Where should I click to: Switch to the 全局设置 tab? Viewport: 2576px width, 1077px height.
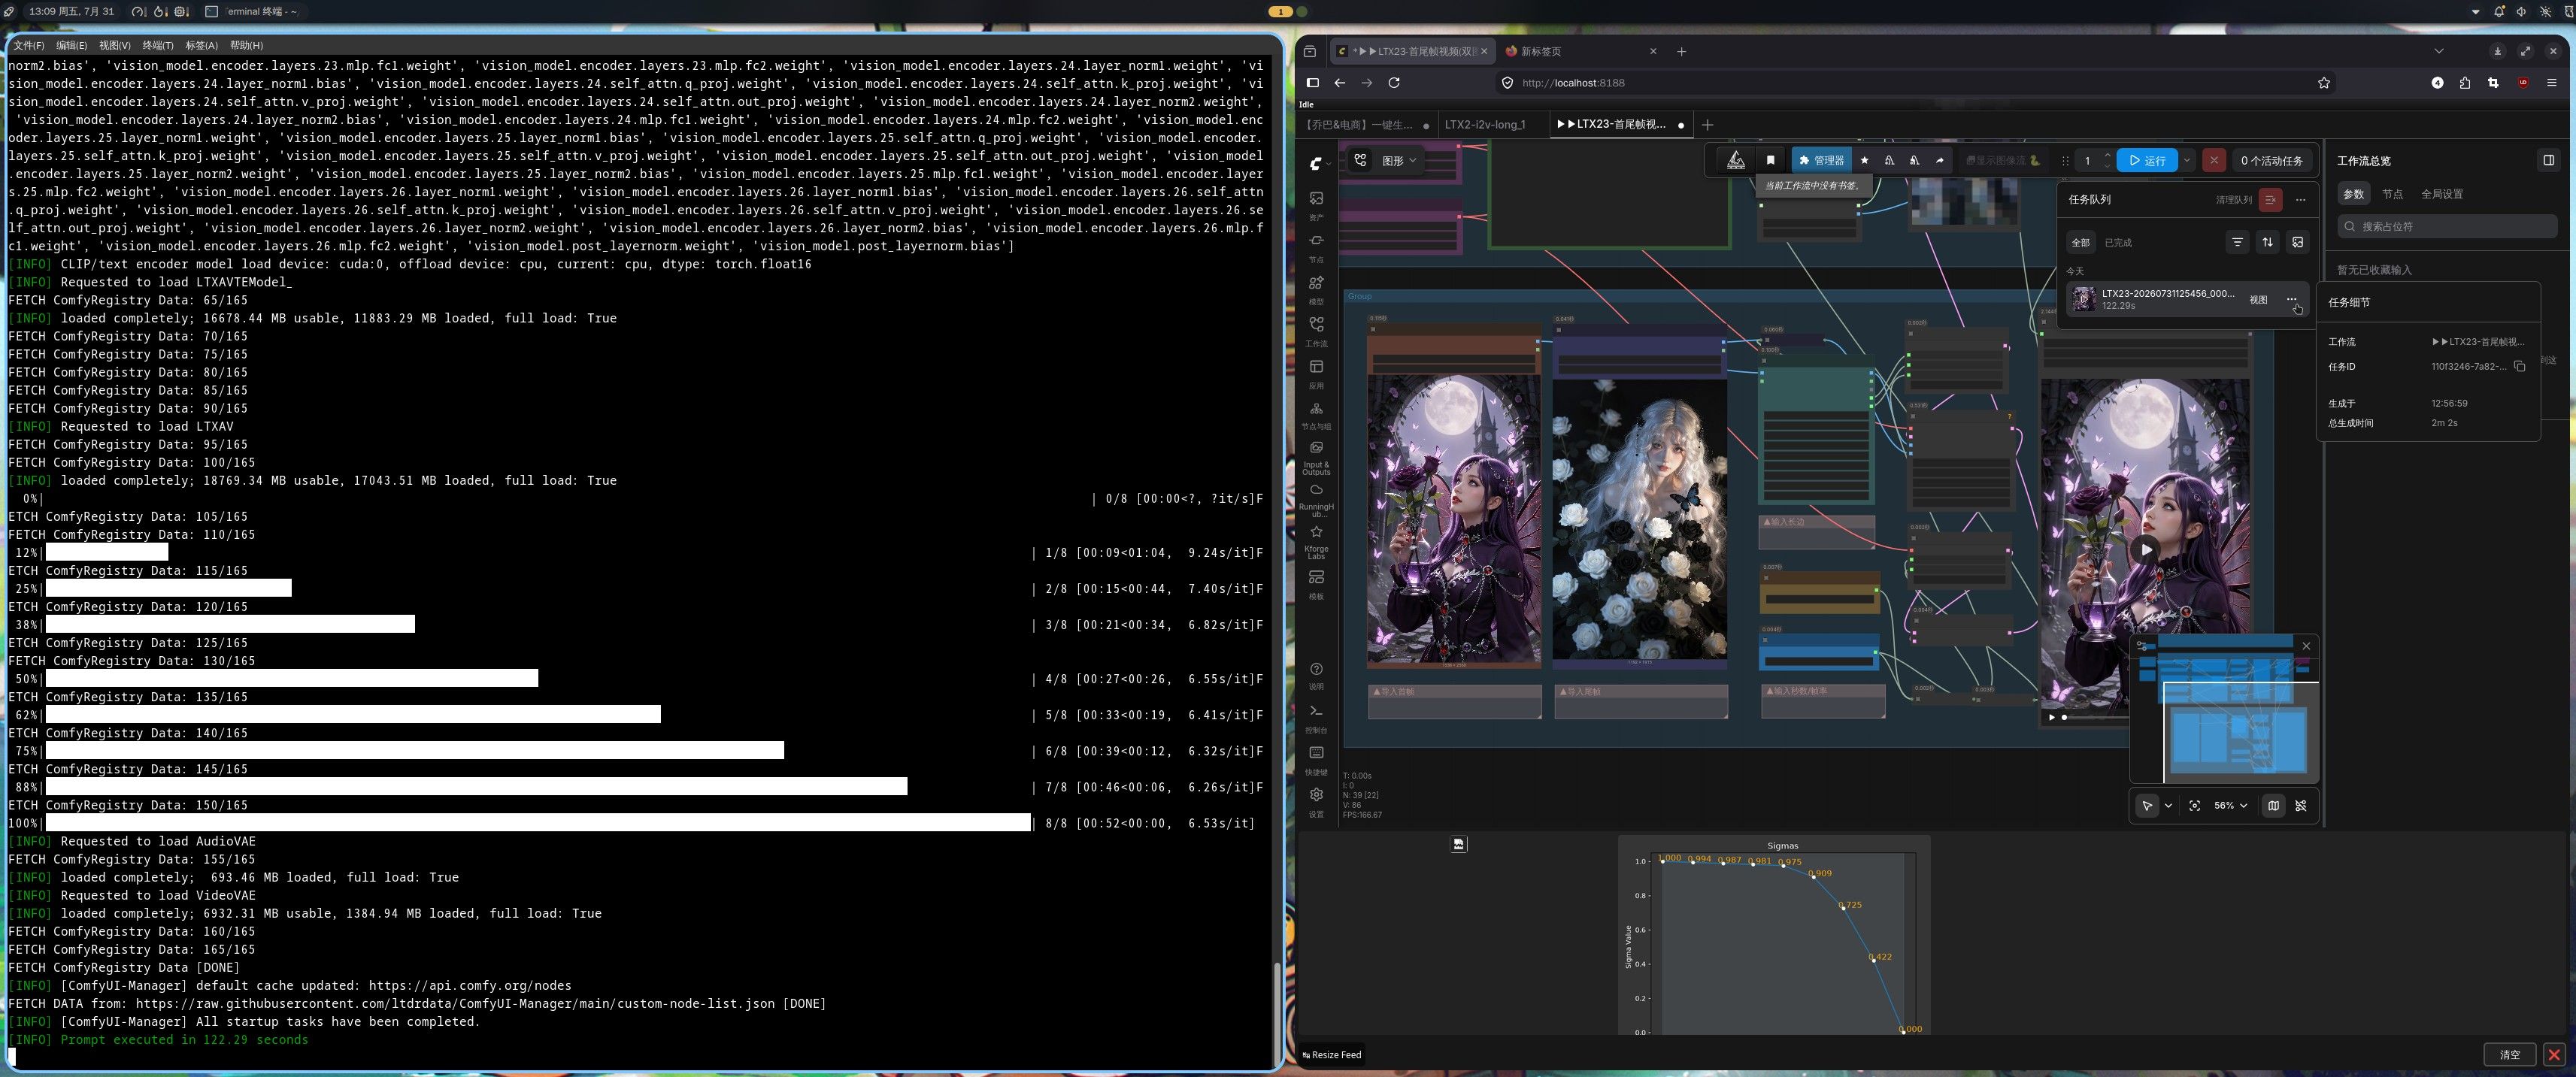[x=2441, y=194]
